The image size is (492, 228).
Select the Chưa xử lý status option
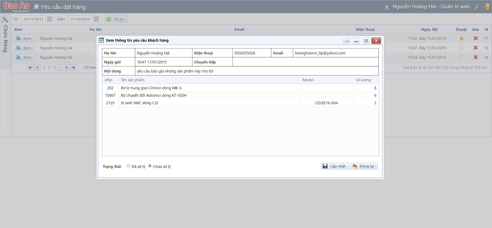[150, 166]
